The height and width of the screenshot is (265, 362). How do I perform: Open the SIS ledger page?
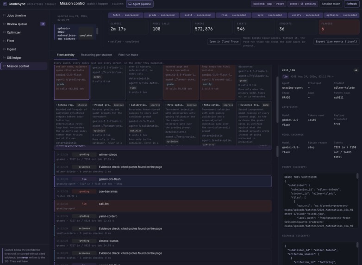(24, 58)
